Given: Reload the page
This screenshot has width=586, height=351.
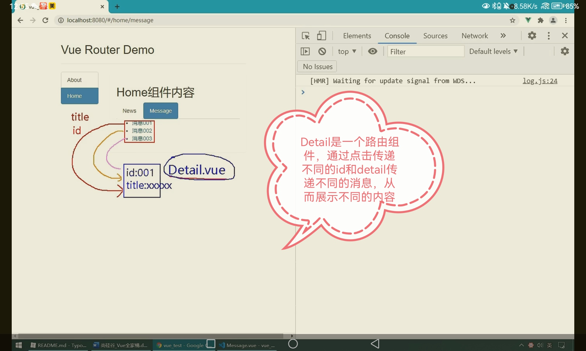Looking at the screenshot, I should point(45,20).
